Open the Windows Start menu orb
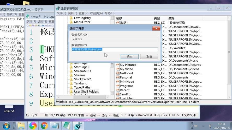The image size is (232, 130). [x=6, y=126]
